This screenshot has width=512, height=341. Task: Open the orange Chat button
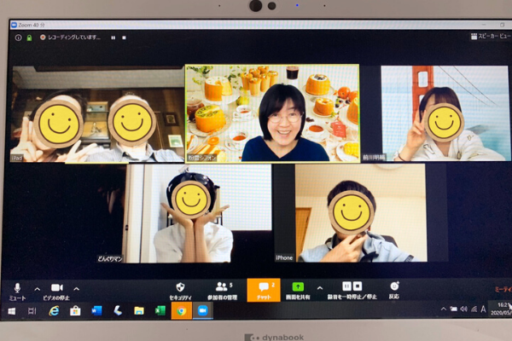(x=263, y=290)
